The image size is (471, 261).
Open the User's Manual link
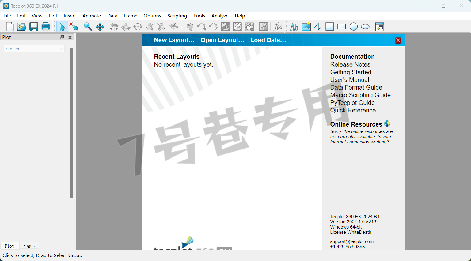tap(350, 80)
